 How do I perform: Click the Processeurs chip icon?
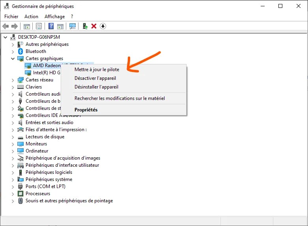click(x=21, y=194)
